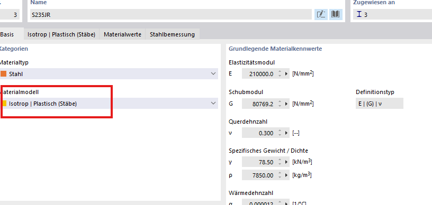Click the Grundlegende Materialkennwerte heading

point(275,49)
